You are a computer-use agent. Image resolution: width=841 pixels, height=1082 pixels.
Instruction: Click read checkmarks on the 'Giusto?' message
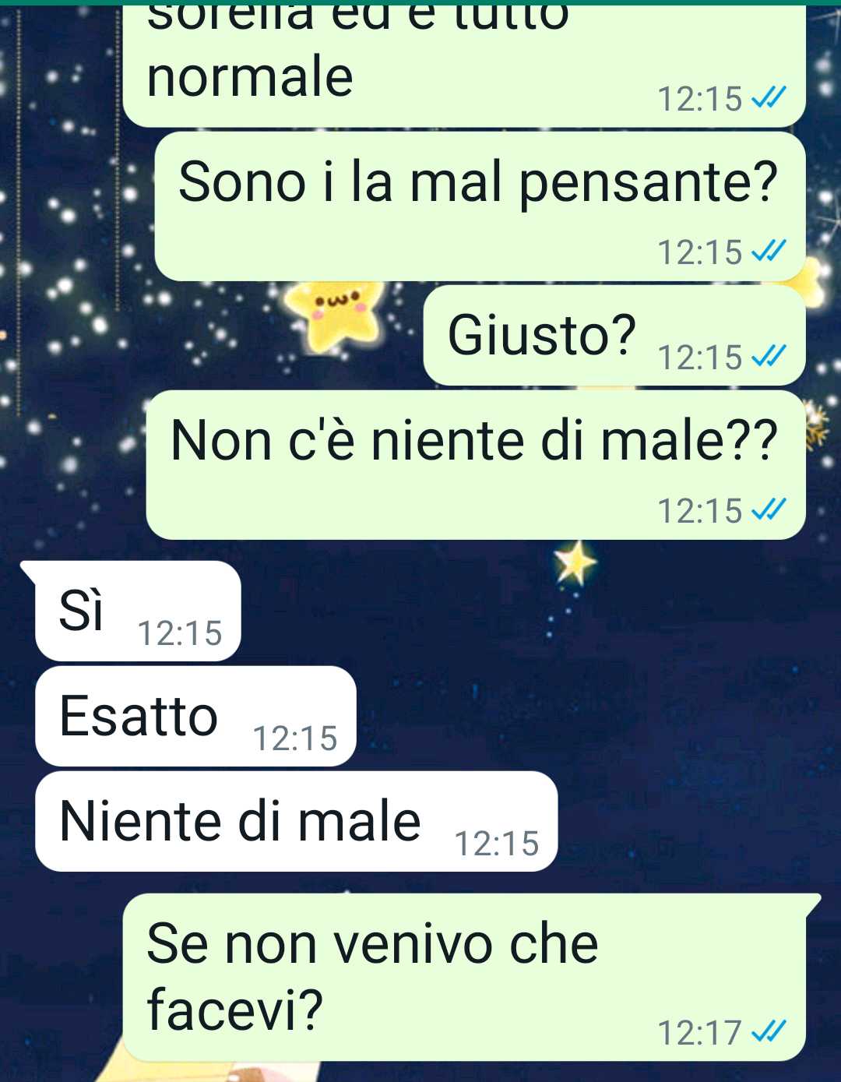tap(769, 357)
